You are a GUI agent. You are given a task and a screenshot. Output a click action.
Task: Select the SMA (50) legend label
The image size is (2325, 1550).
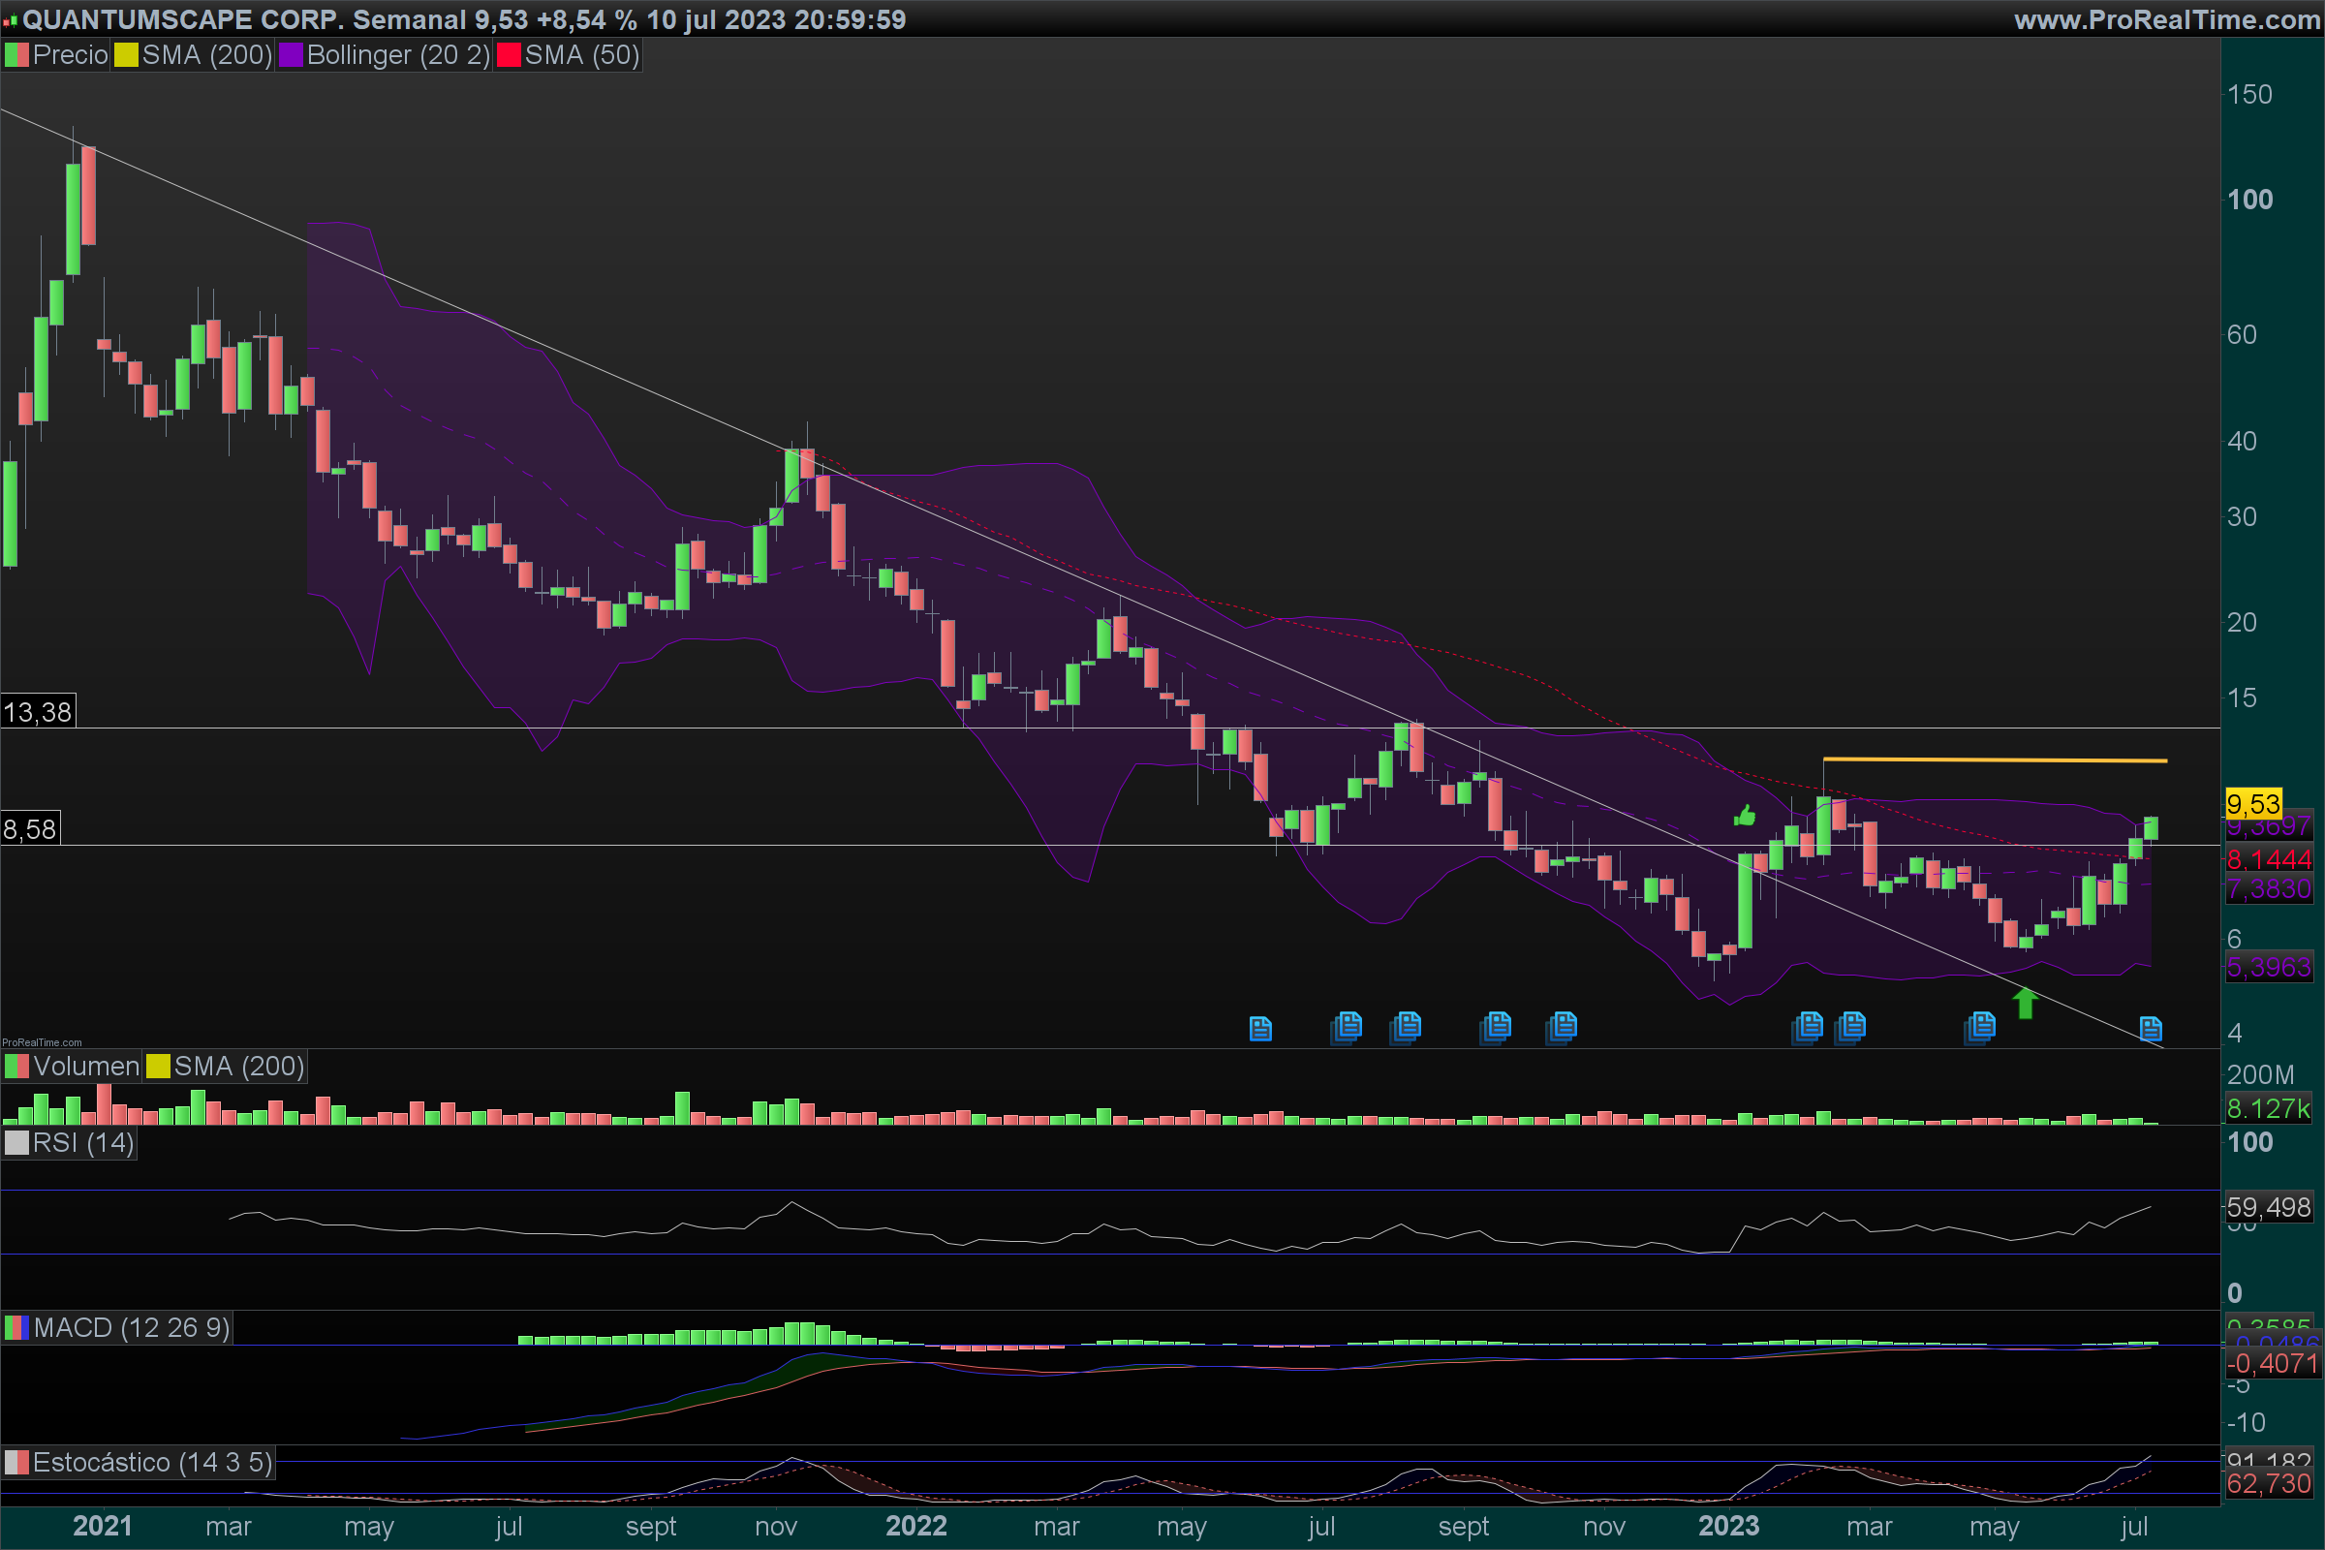pos(581,54)
